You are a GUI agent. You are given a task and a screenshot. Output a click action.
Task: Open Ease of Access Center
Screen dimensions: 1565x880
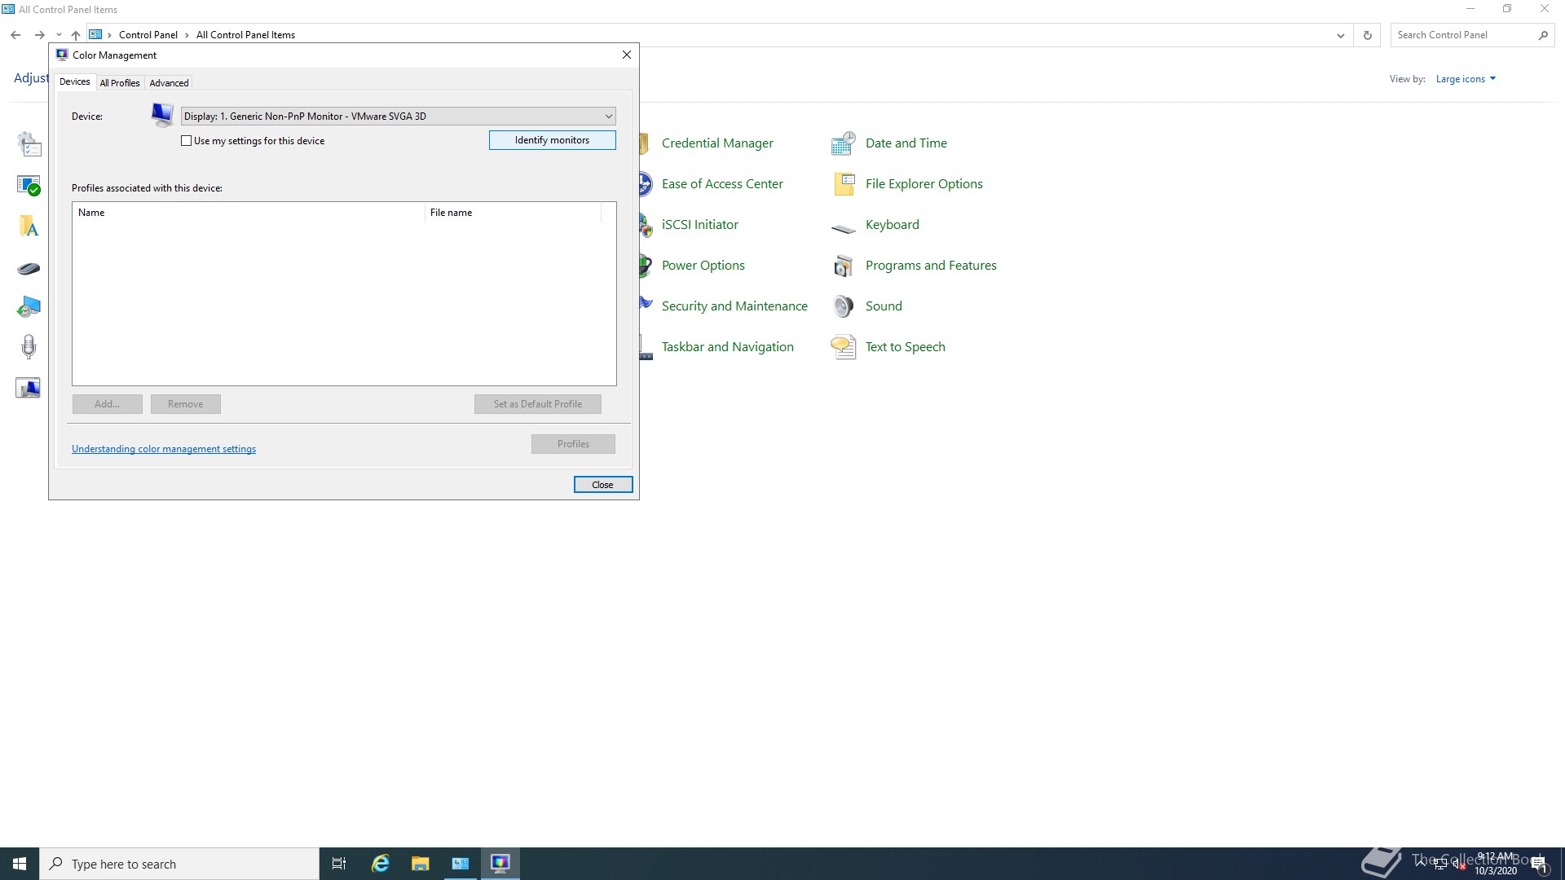click(722, 184)
